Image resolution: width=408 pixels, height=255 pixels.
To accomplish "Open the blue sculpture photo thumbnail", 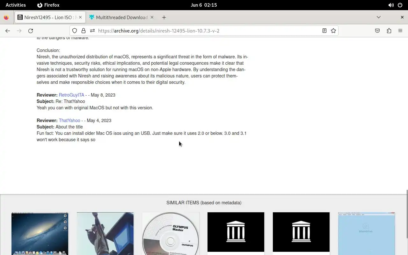I will coord(105,234).
